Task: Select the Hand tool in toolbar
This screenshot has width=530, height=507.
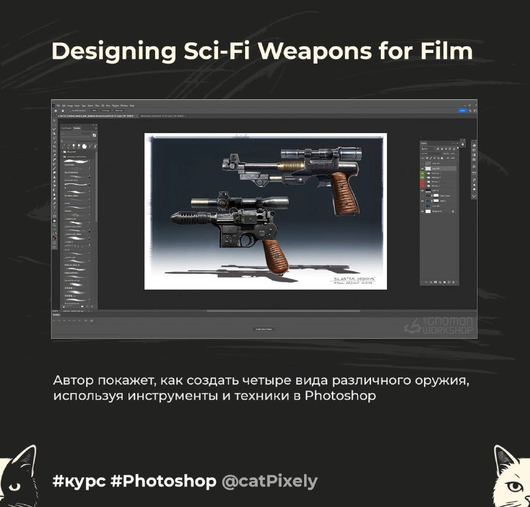Action: coord(54,220)
